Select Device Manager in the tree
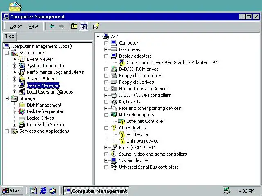Screen dimensions: 262x196 [43, 85]
